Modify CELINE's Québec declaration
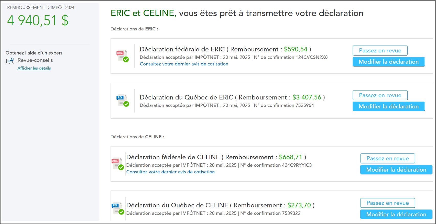Viewport: 436px width, 224px height. coord(396,214)
